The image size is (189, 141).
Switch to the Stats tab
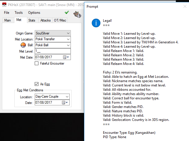coord(32,20)
